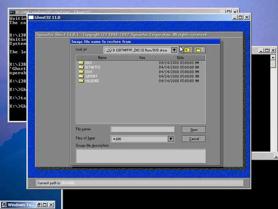Select SUPPORT date entry
Screen dimensions: 278x209
click(179, 76)
